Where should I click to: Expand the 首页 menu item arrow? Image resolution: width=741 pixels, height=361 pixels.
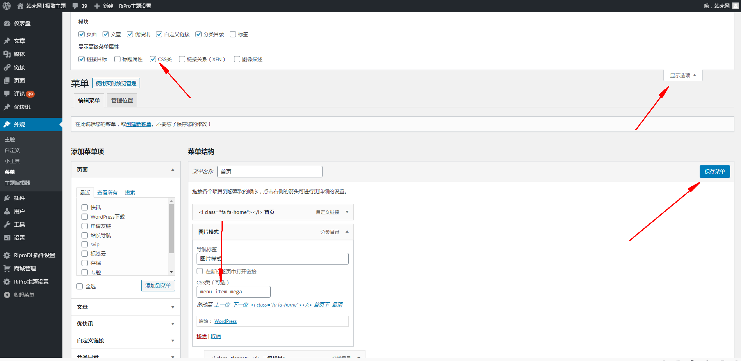tap(347, 212)
